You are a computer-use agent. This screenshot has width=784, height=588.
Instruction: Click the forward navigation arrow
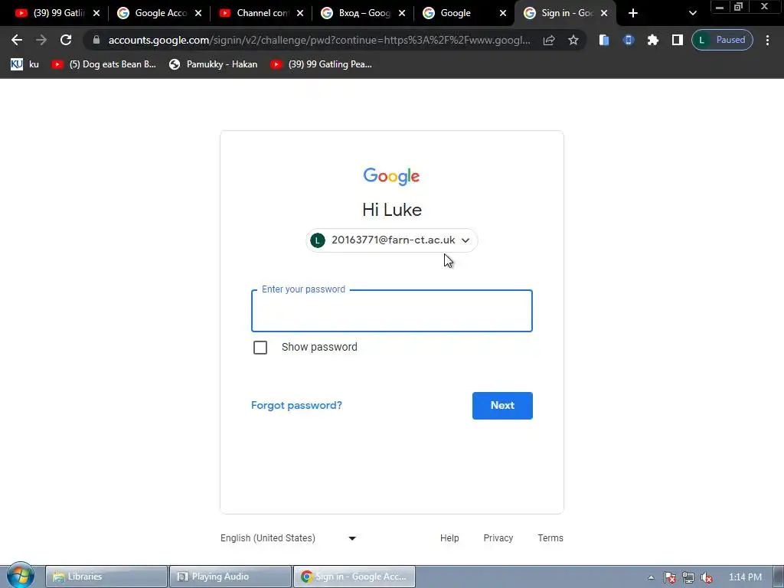point(41,40)
